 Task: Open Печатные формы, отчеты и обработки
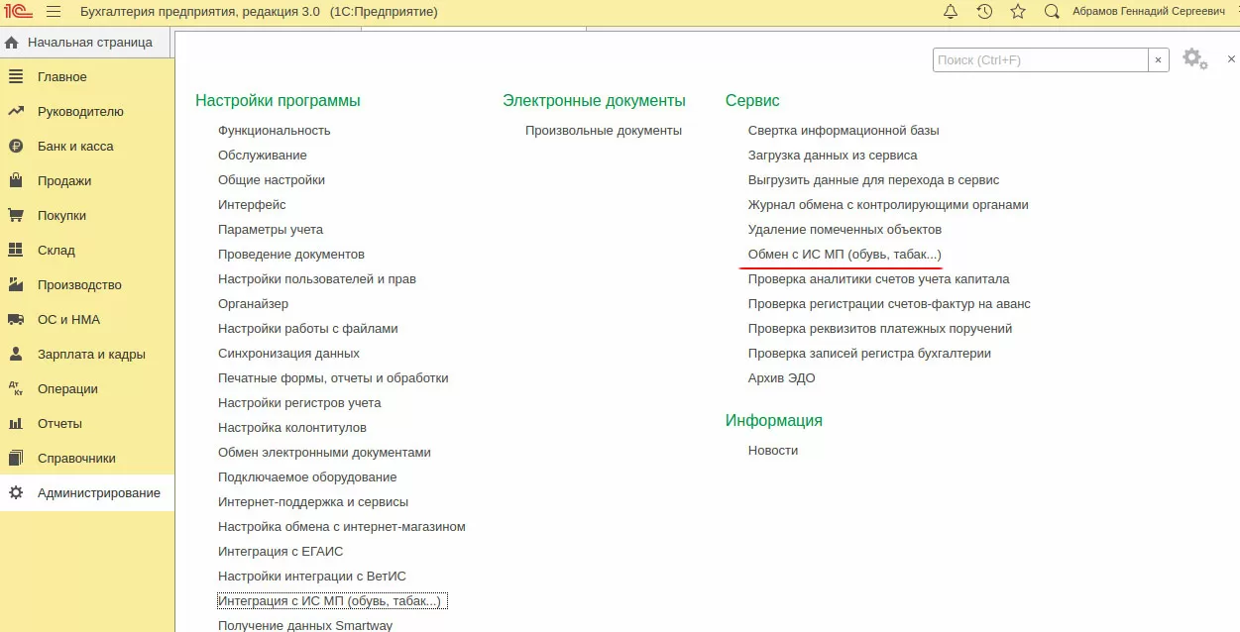pos(333,378)
